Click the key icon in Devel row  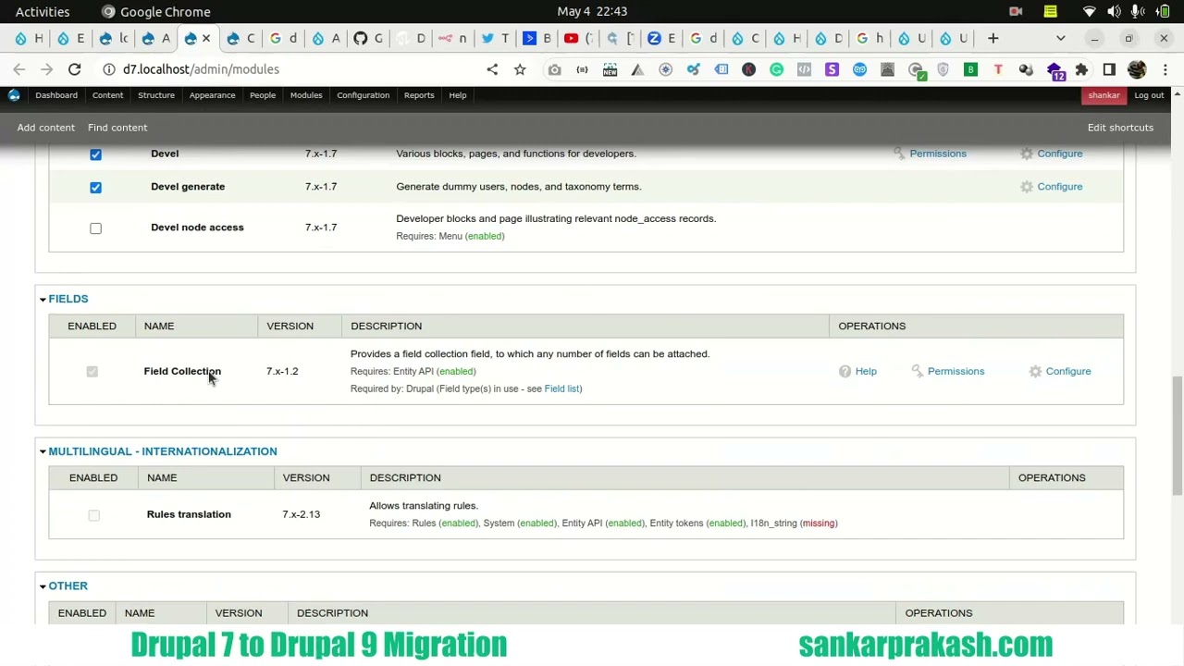(898, 154)
